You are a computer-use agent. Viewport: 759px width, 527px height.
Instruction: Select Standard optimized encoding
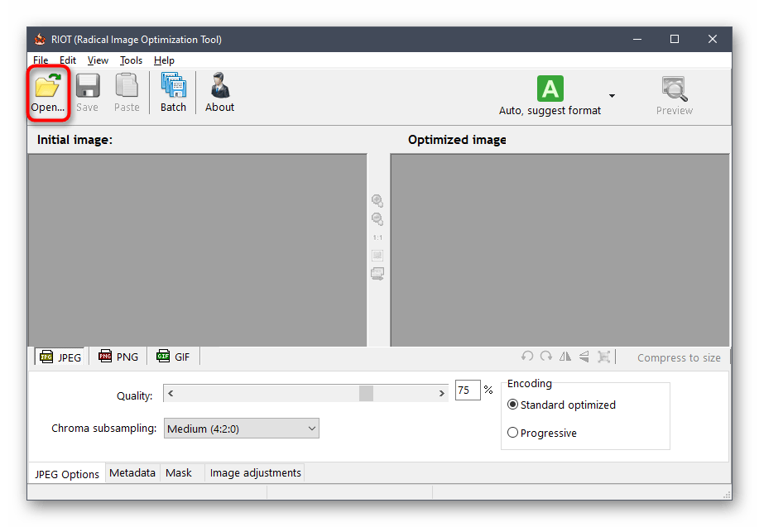point(561,405)
